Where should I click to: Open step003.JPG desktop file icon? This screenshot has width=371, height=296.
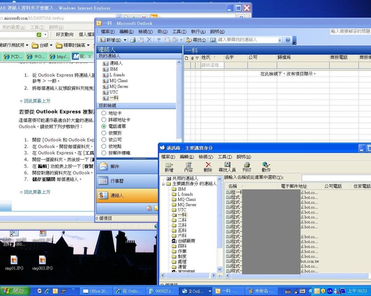pos(42,263)
